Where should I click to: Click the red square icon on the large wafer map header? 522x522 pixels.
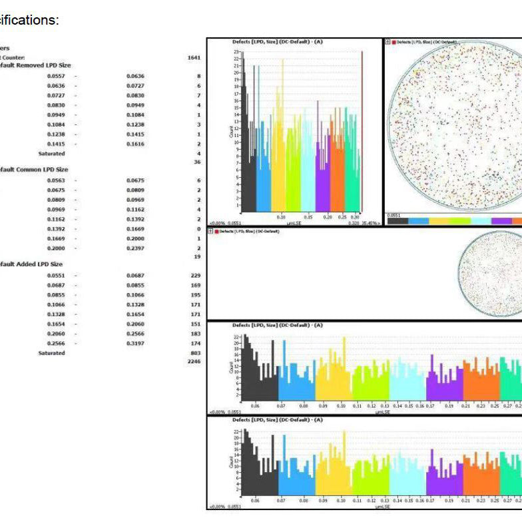[394, 43]
